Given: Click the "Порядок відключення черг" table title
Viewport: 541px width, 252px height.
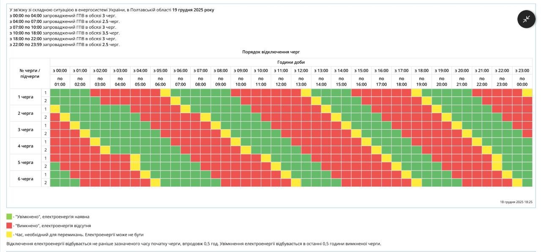Looking at the screenshot, I should click(x=271, y=52).
